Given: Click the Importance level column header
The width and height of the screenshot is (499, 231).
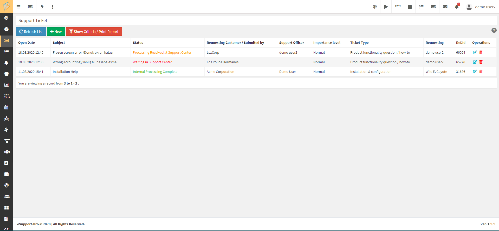Looking at the screenshot, I should click(x=327, y=43).
